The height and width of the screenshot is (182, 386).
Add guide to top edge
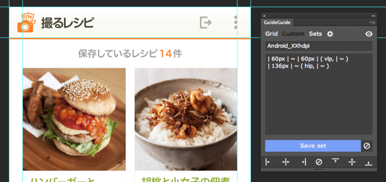(x=335, y=161)
